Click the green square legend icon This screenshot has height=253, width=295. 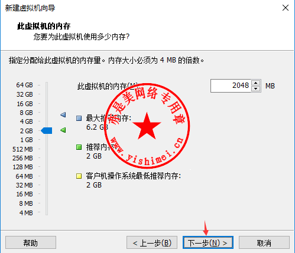coord(79,147)
